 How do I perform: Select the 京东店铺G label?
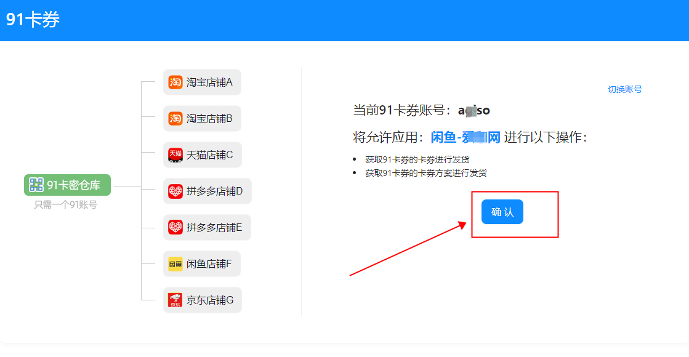click(x=210, y=300)
